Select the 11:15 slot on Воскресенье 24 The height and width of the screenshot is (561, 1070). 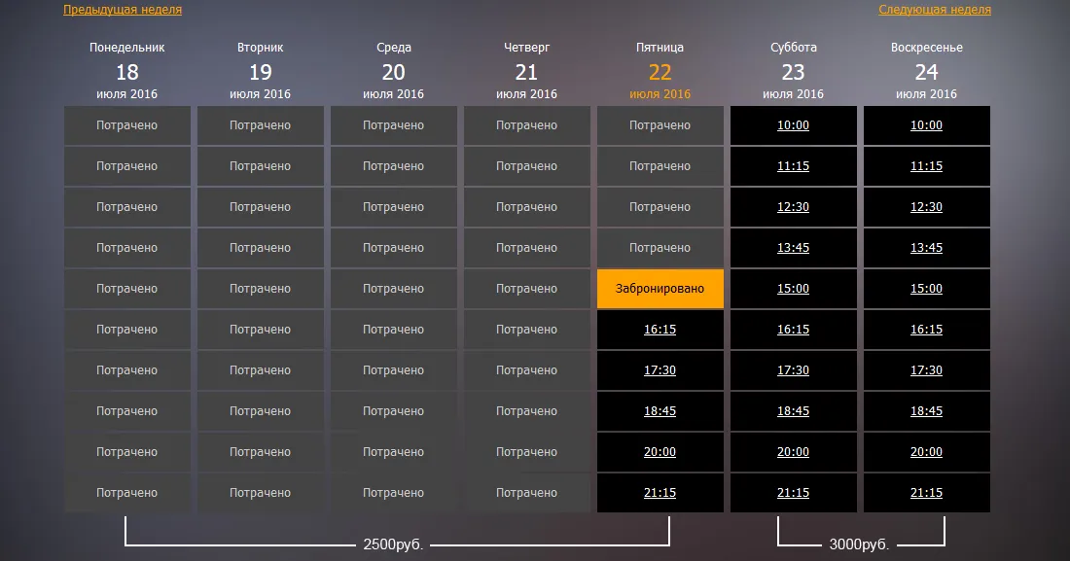click(927, 166)
